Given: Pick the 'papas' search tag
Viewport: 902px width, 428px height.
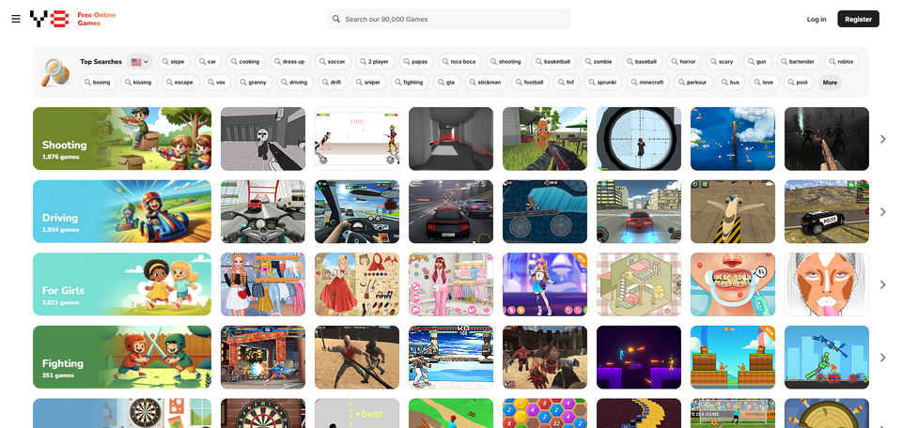Looking at the screenshot, I should coord(416,61).
